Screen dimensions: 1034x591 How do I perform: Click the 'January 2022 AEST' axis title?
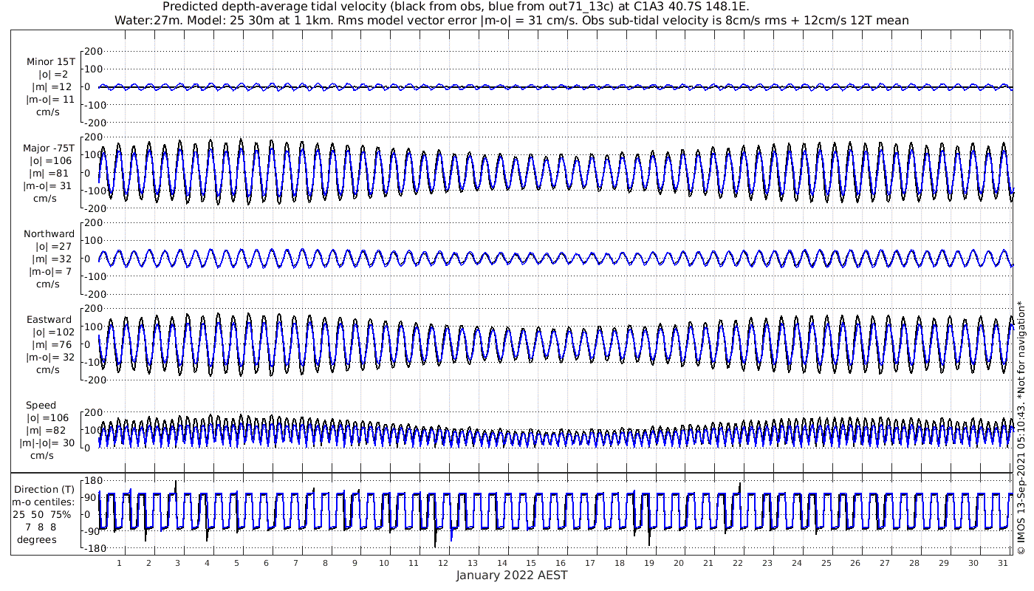[512, 575]
